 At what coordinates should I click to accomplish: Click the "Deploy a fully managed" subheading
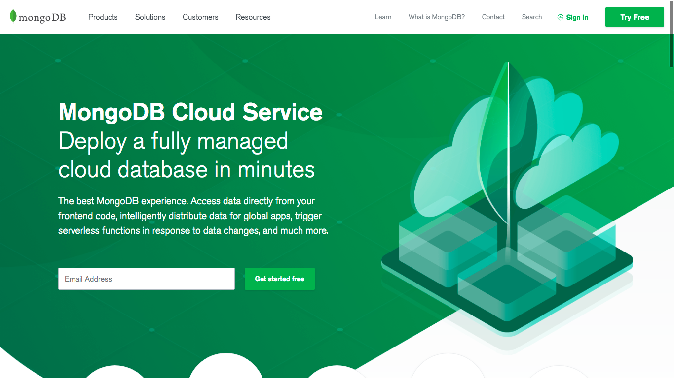click(173, 141)
